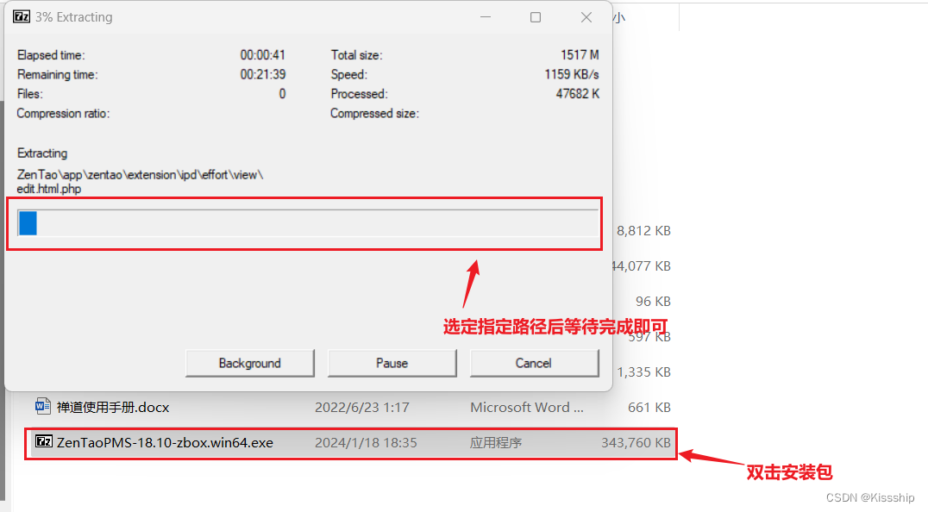Click the 661 KB size cell
Image resolution: width=928 pixels, height=512 pixels.
(649, 408)
